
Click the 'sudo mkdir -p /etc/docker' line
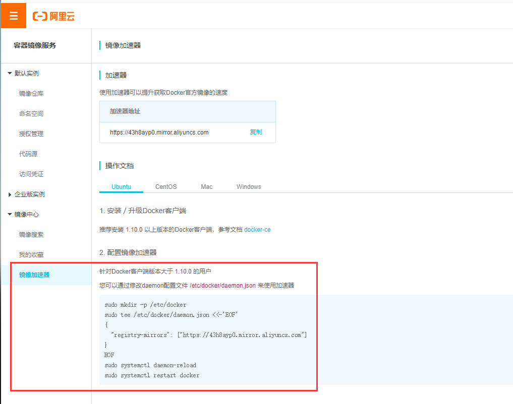(145, 305)
